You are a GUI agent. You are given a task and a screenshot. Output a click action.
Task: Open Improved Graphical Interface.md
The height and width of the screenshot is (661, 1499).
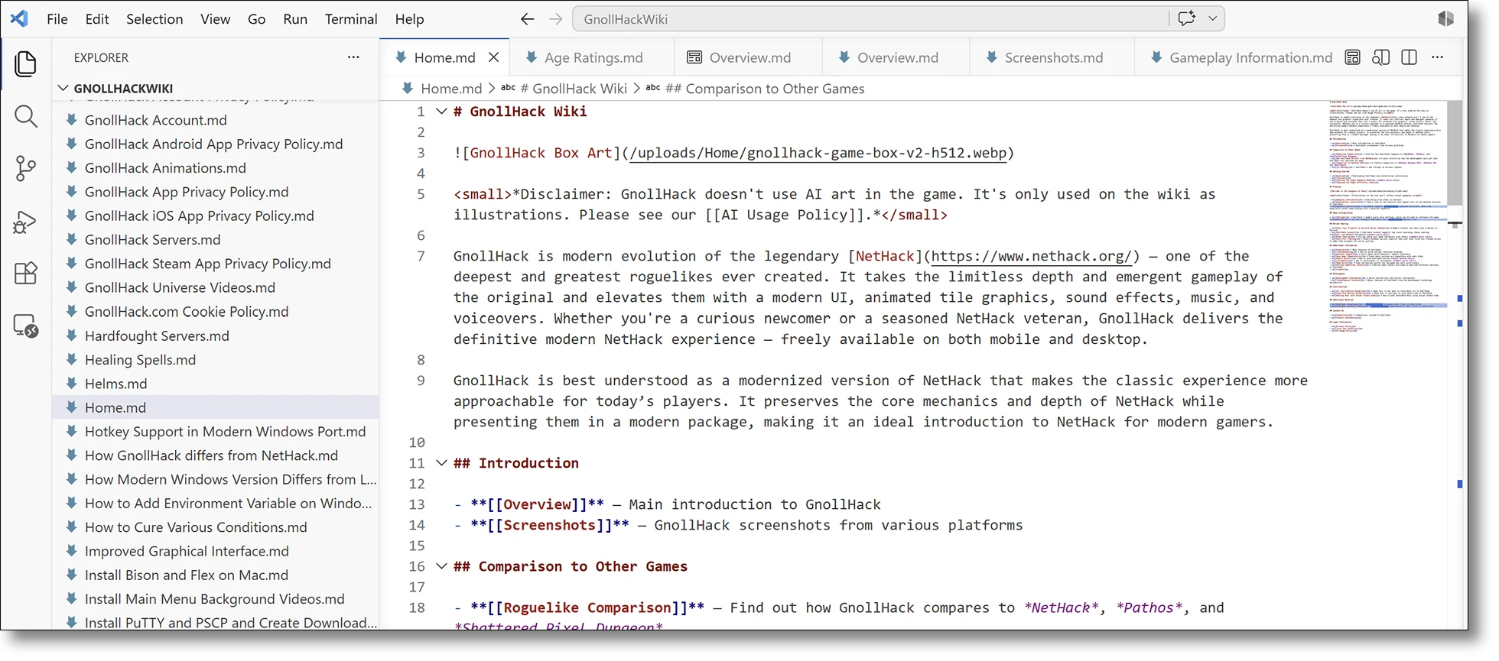[187, 551]
